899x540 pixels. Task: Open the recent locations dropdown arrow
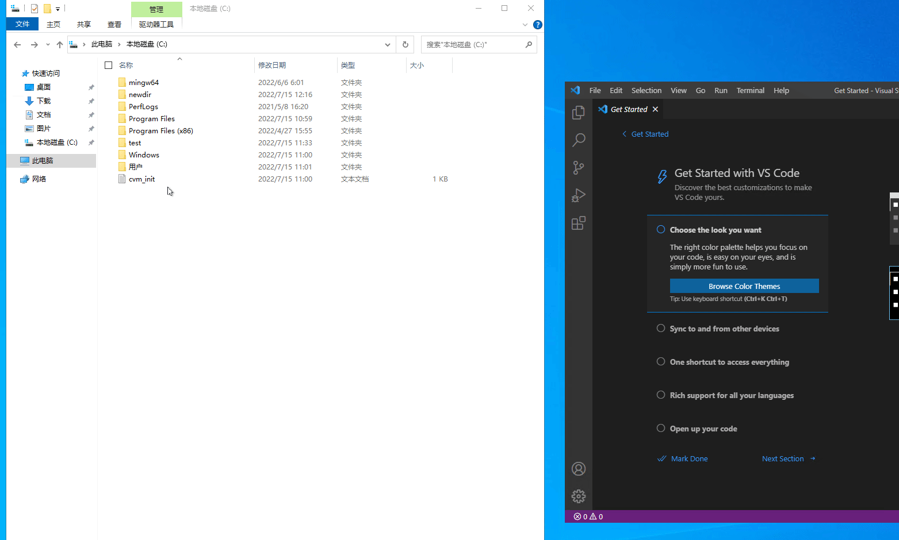pos(48,45)
